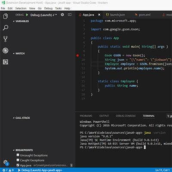The height and width of the screenshot is (172, 172).
Task: Enable the Uncaught Exceptions breakpoint checkbox
Action: pos(18,155)
